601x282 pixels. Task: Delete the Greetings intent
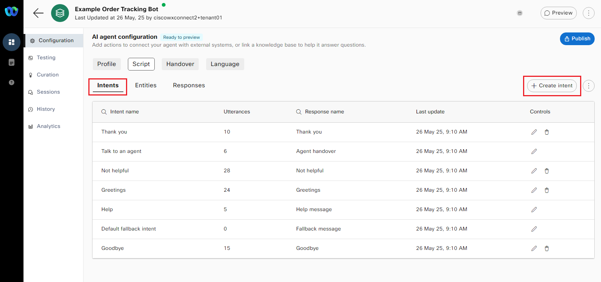[x=547, y=190]
